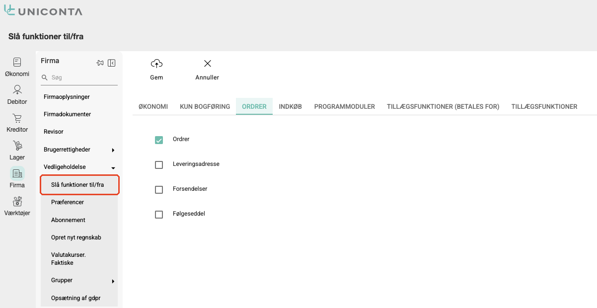Image resolution: width=597 pixels, height=308 pixels.
Task: Click the Gem cloud upload icon
Action: [x=156, y=64]
